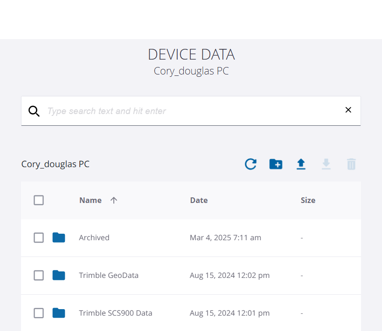Click the Trimble SCS900 Data folder icon

[x=59, y=313]
